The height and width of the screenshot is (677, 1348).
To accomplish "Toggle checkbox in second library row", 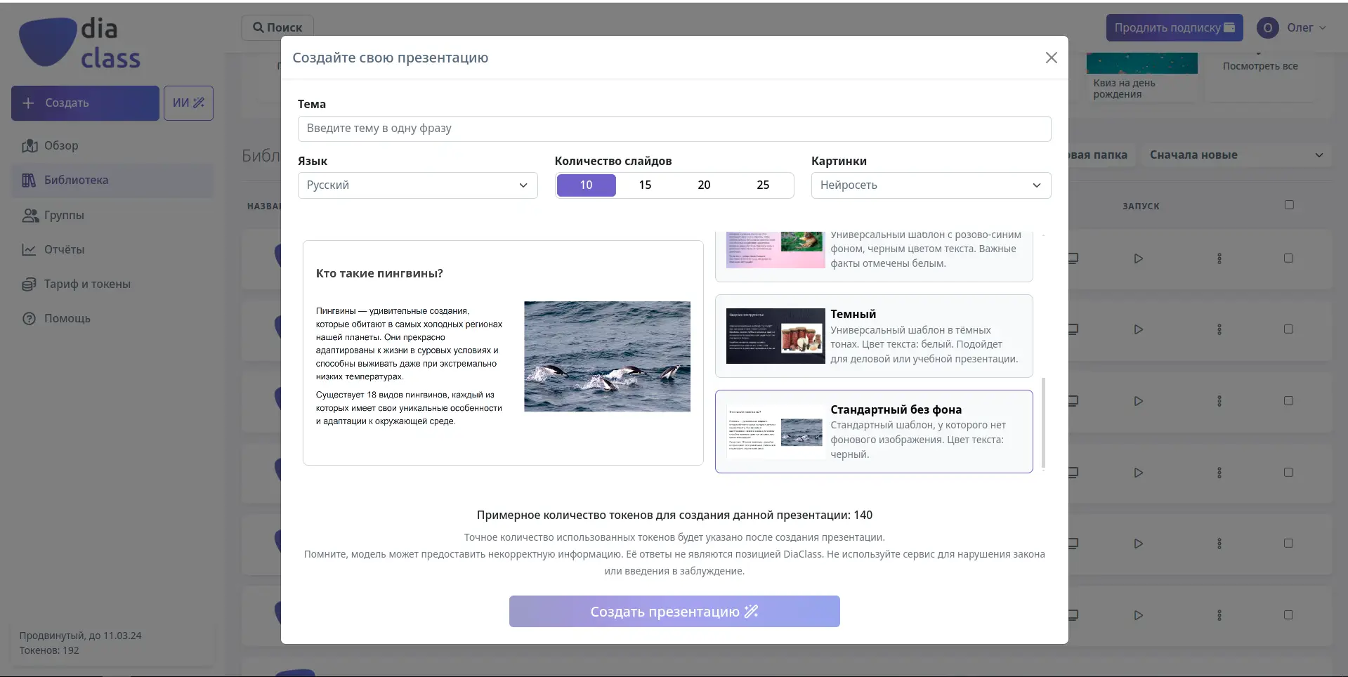I will click(x=1288, y=329).
